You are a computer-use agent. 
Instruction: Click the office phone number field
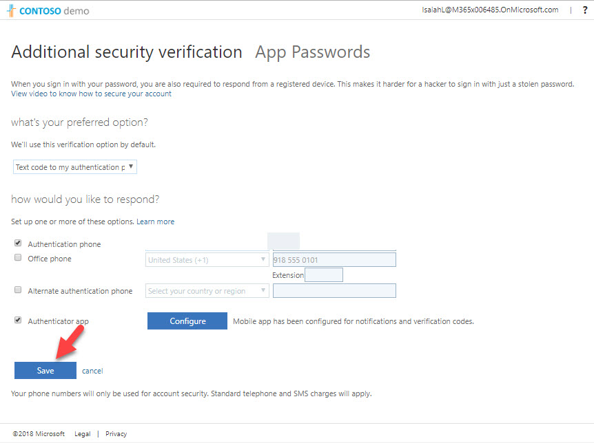pyautogui.click(x=334, y=260)
